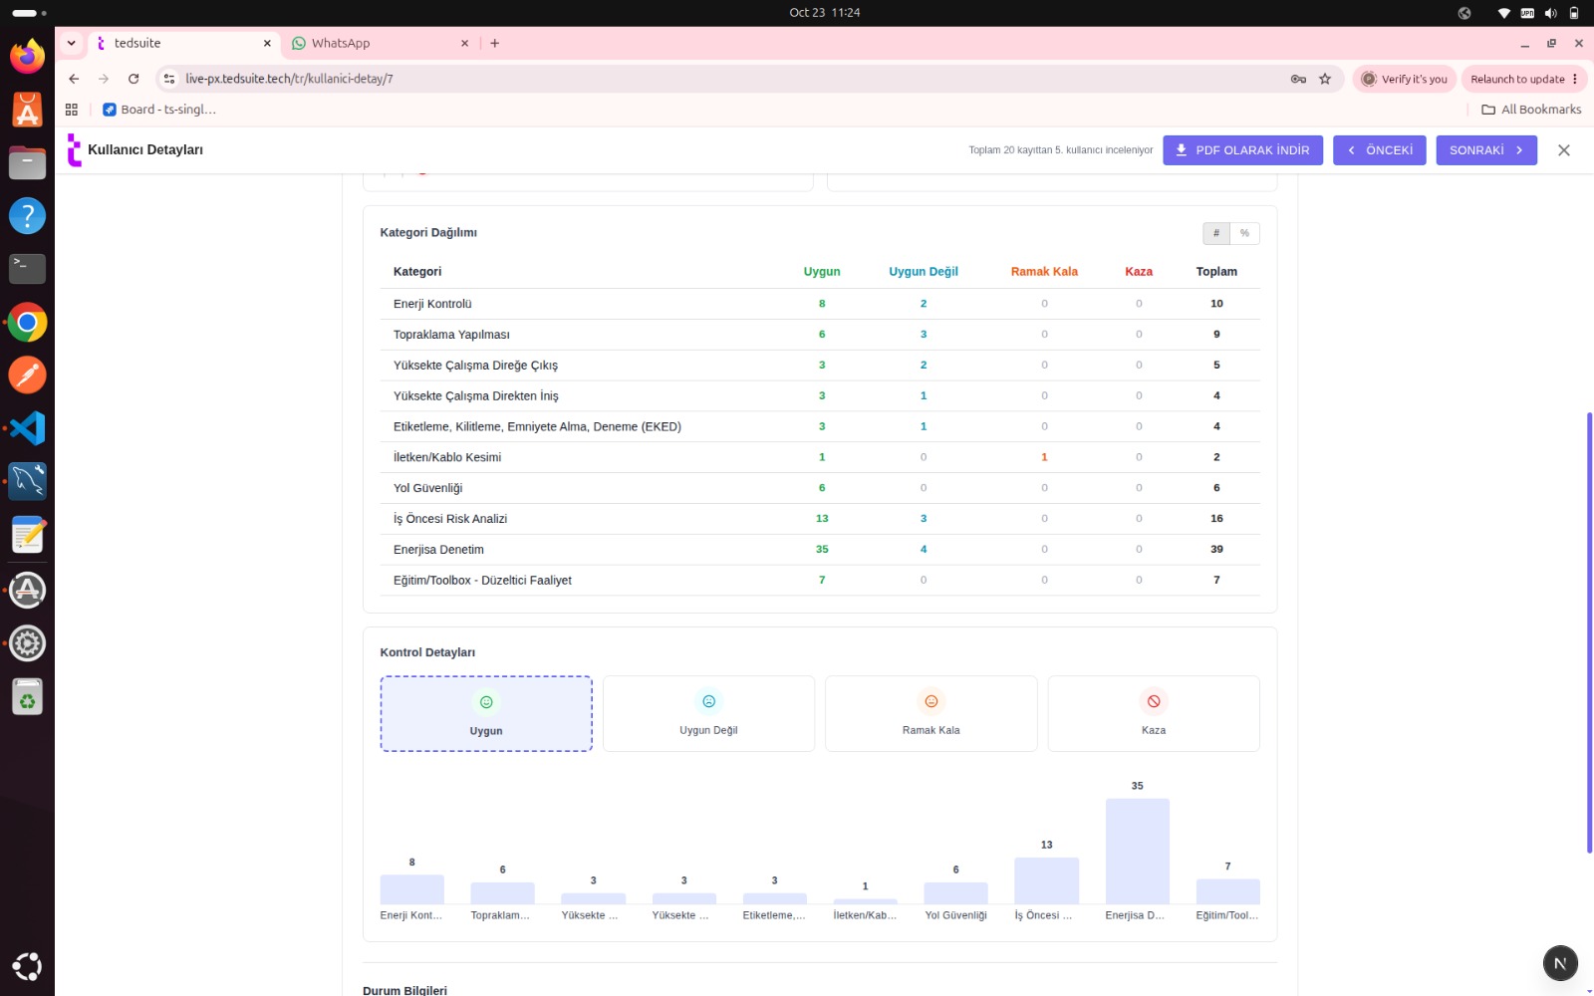Open the Trash in dock
This screenshot has width=1594, height=996.
click(27, 697)
